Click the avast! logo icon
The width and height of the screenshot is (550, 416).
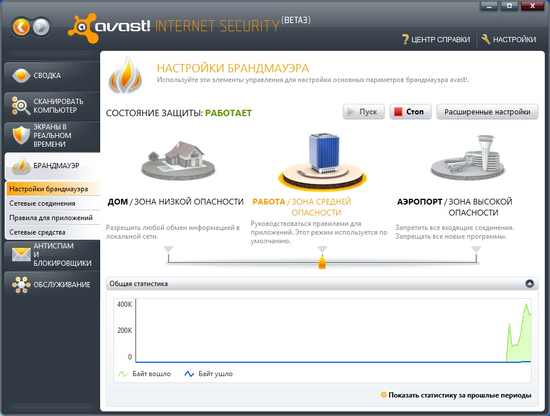coord(83,28)
